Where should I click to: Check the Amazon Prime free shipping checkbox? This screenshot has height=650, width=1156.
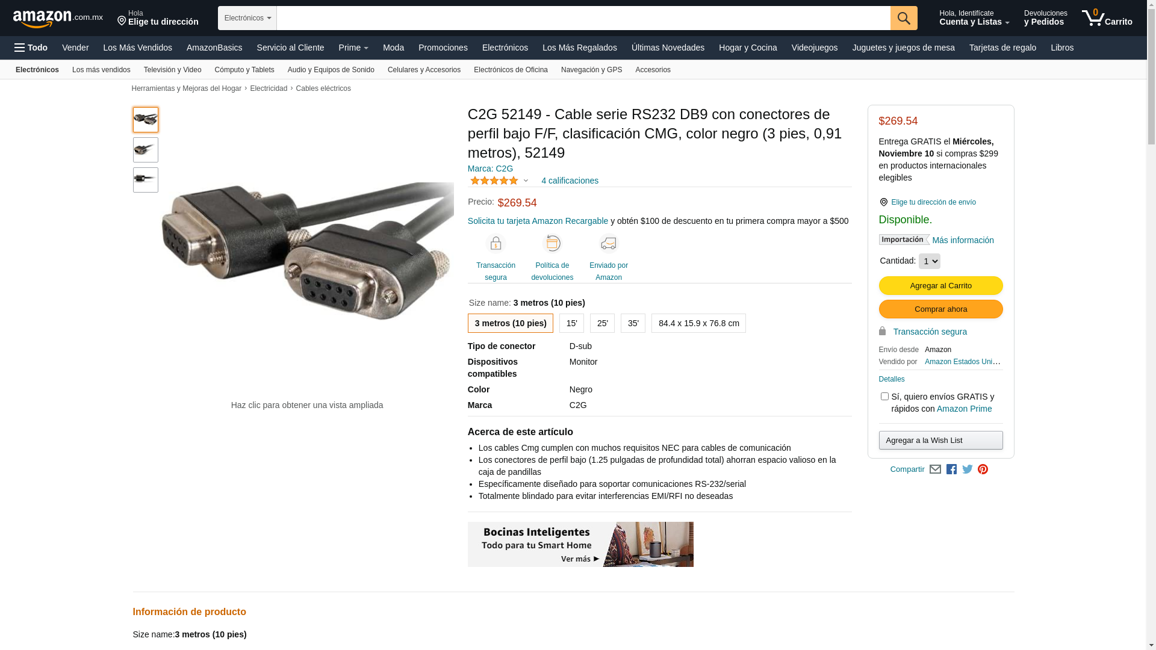click(x=884, y=397)
